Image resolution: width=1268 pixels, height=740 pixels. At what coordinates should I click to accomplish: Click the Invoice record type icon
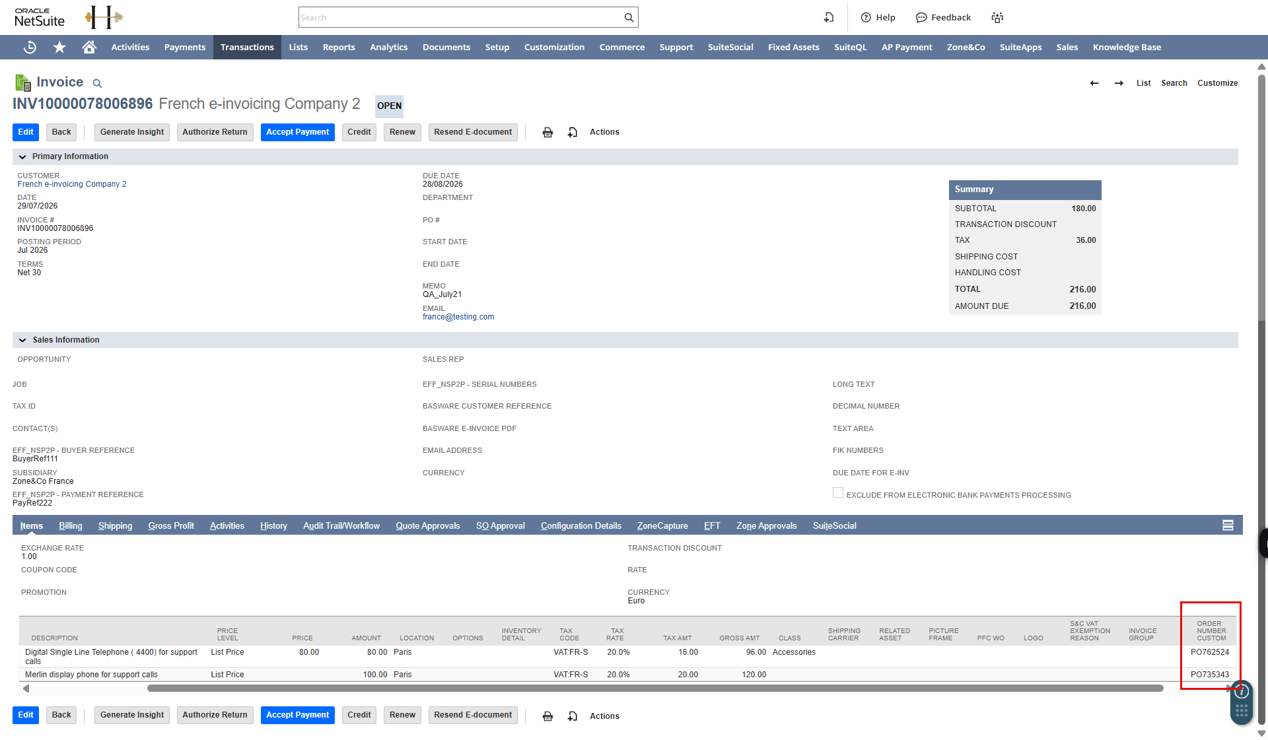[22, 83]
